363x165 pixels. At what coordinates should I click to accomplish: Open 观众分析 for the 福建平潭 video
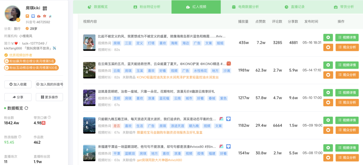[347, 158]
